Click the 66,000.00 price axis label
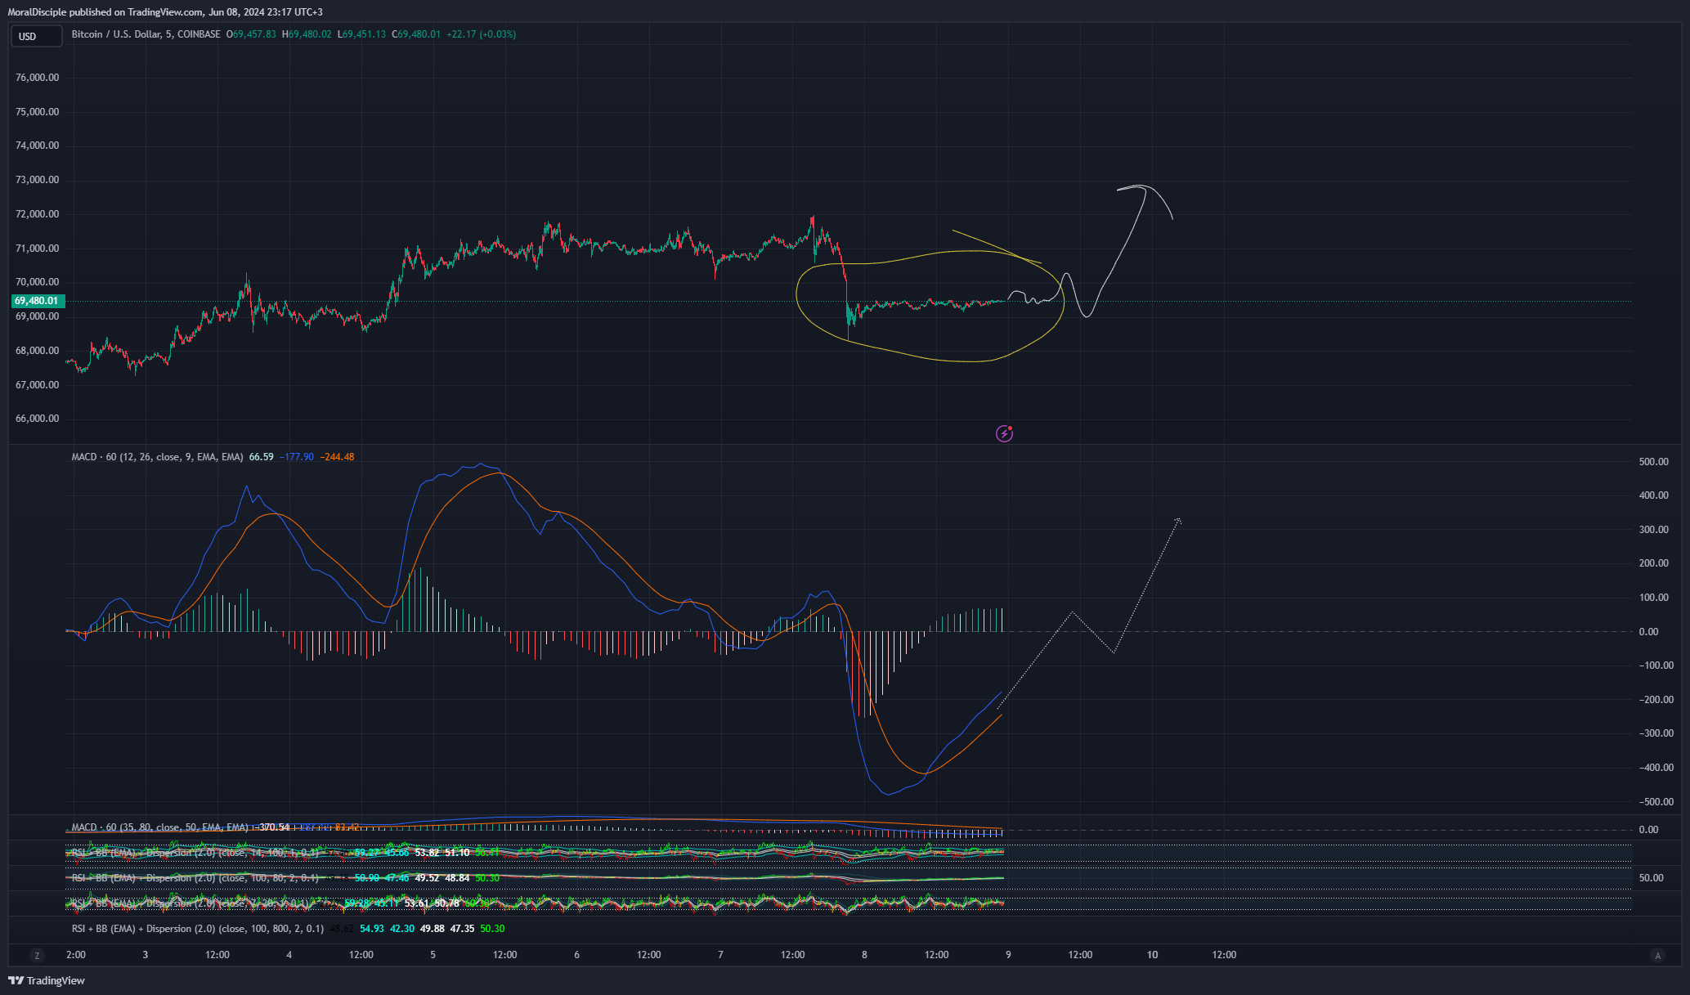Image resolution: width=1690 pixels, height=995 pixels. 37,419
